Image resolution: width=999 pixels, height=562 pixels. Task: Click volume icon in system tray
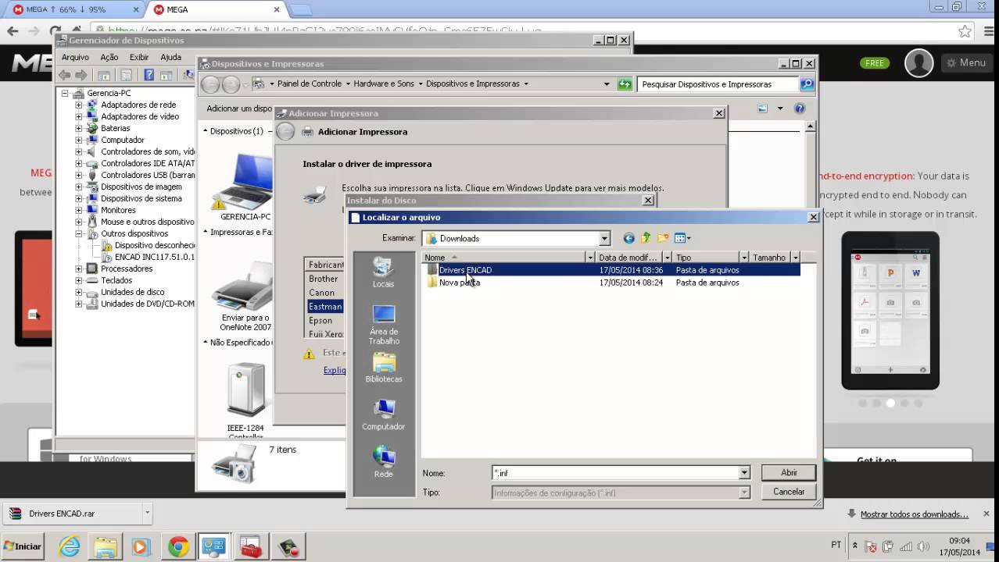(922, 546)
